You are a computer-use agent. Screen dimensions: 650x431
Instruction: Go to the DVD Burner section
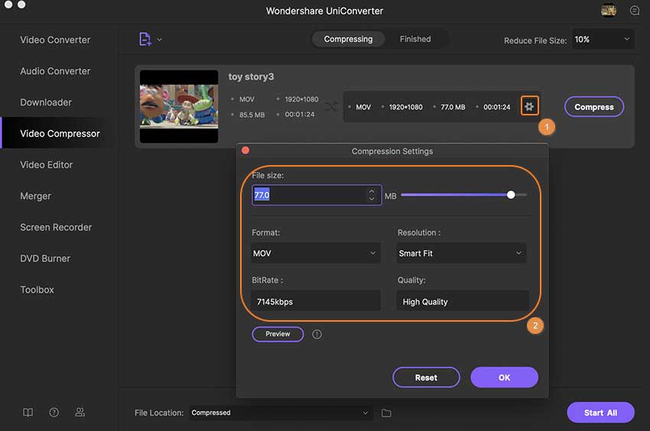click(45, 258)
